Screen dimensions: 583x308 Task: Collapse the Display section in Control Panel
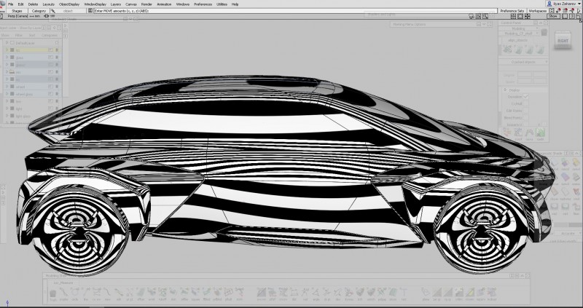[x=505, y=90]
